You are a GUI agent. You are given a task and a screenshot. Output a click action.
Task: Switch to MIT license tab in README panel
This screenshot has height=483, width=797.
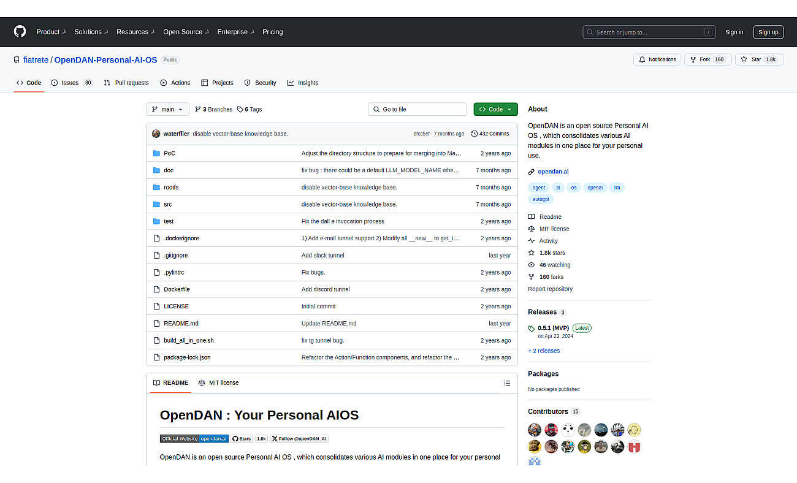coord(218,383)
